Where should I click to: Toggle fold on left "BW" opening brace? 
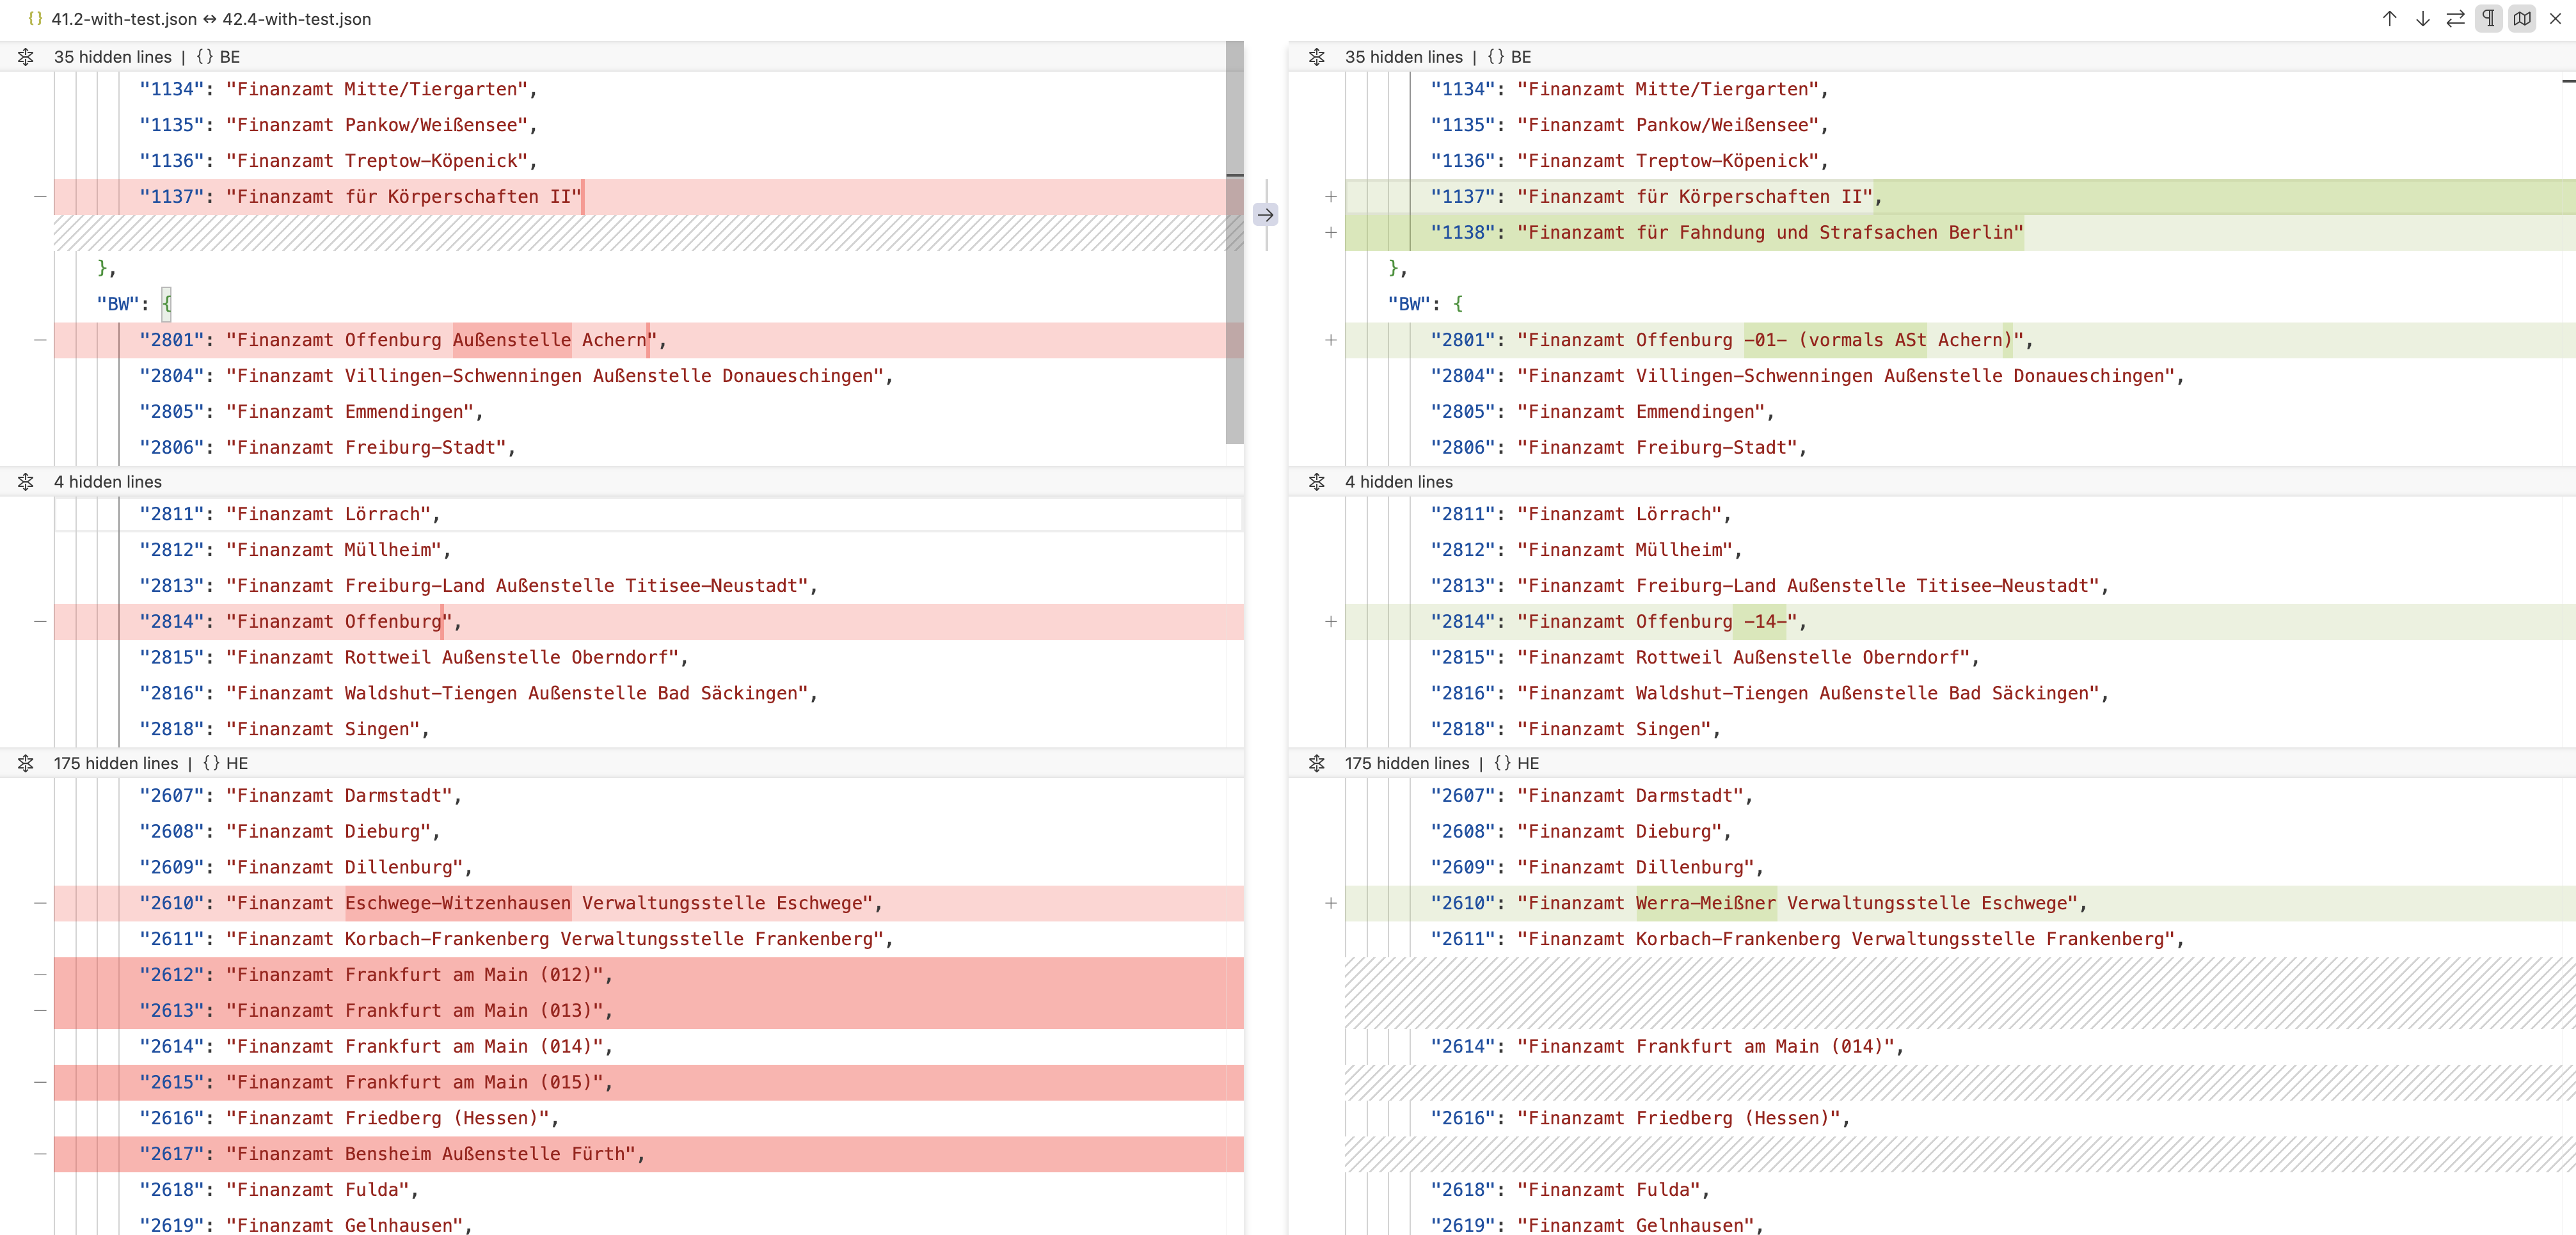tap(167, 304)
